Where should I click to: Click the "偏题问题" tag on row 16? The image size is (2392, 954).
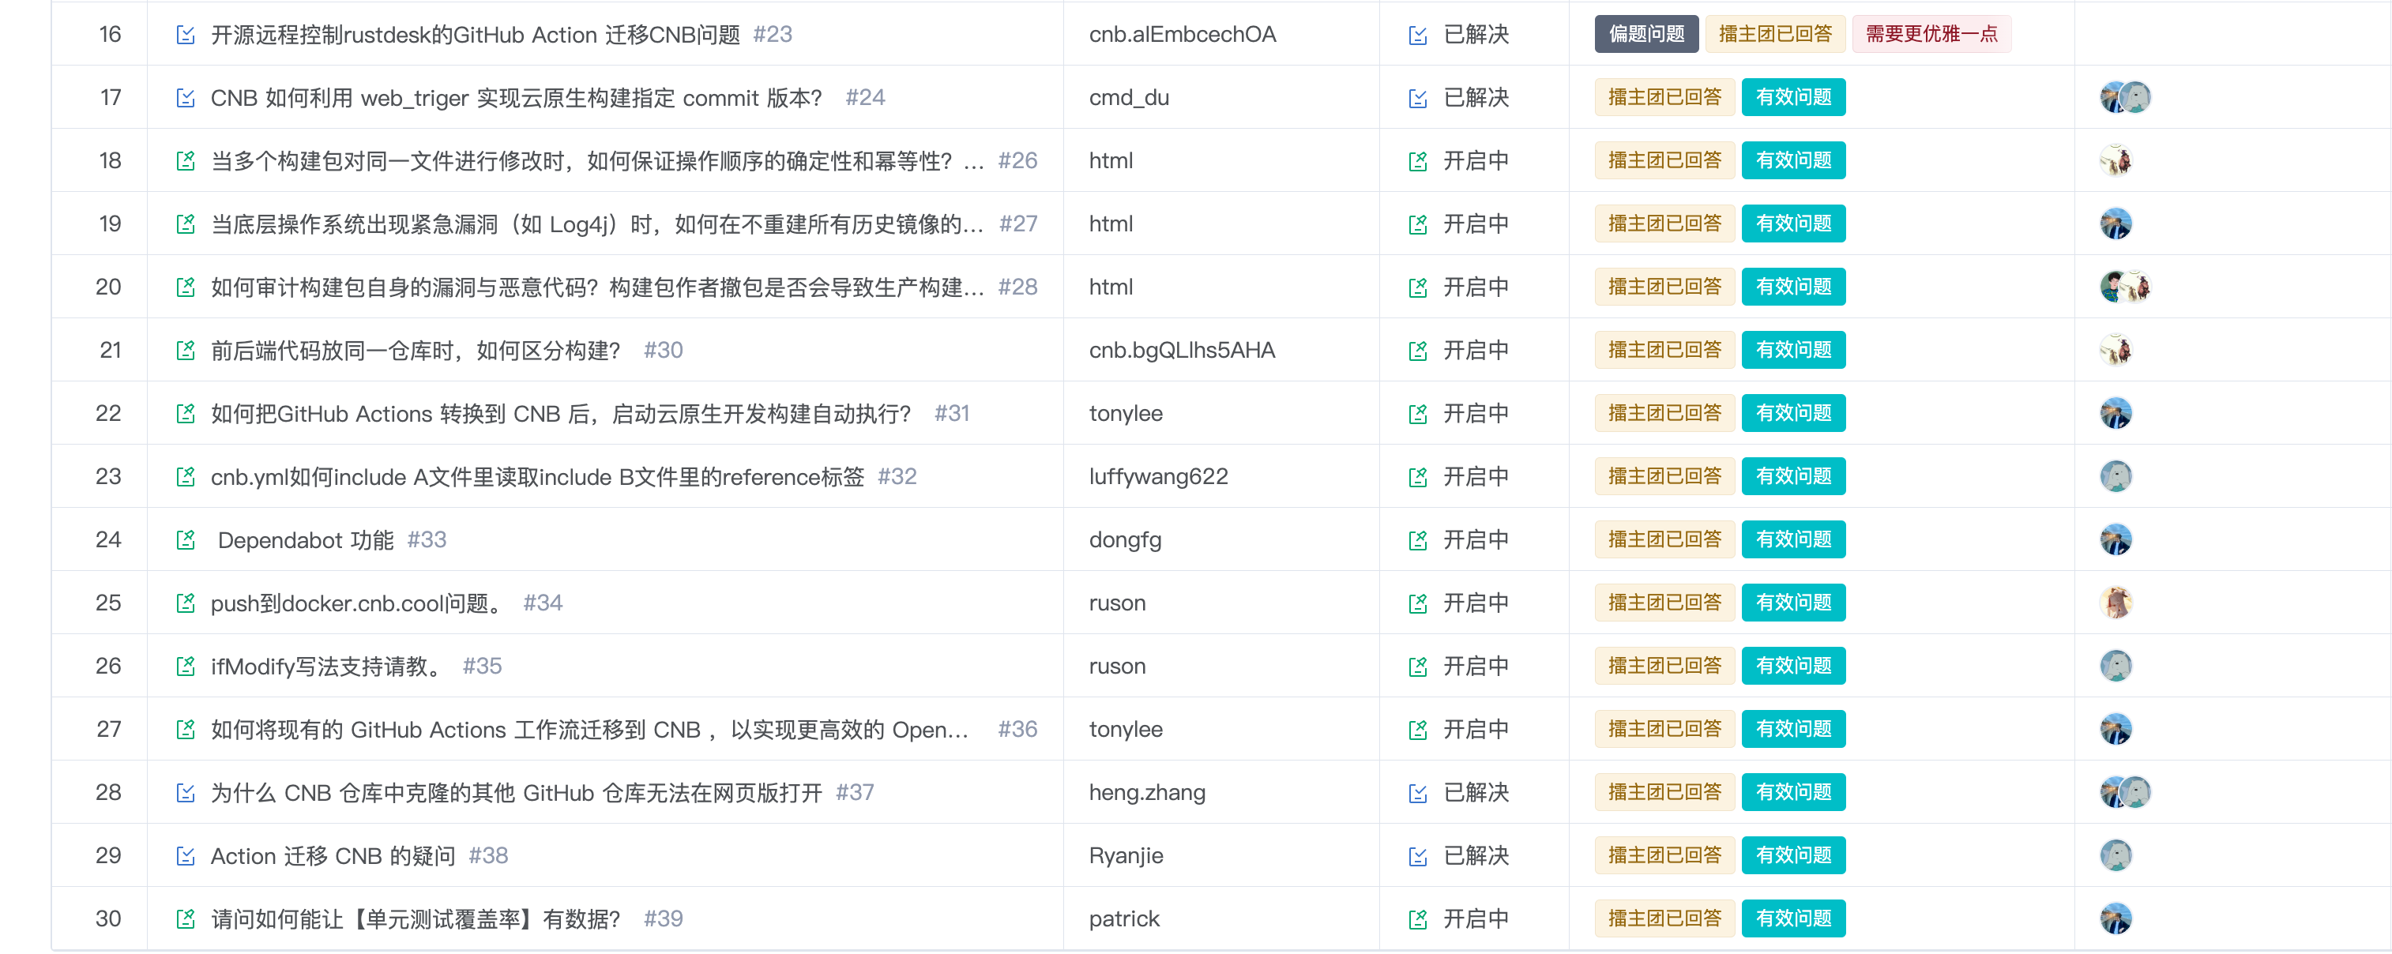(1645, 34)
